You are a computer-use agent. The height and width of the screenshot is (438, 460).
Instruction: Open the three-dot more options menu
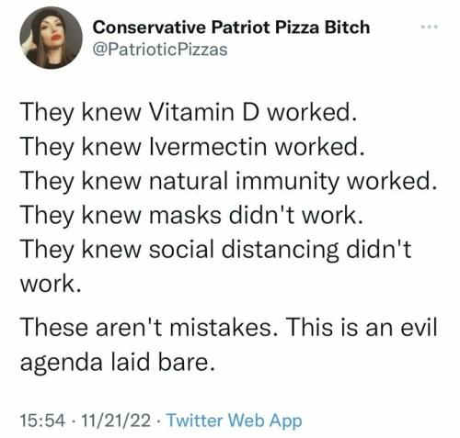429,27
